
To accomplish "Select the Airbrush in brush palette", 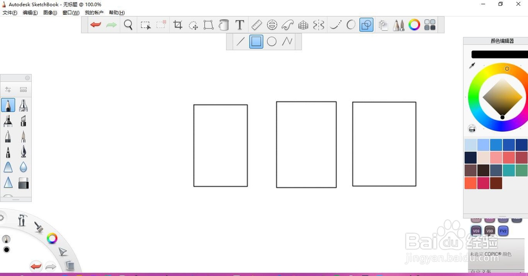I will 23,105.
